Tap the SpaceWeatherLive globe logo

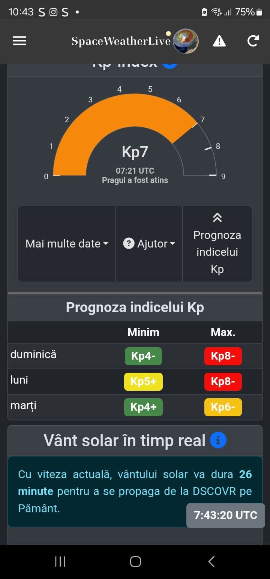pos(186,41)
